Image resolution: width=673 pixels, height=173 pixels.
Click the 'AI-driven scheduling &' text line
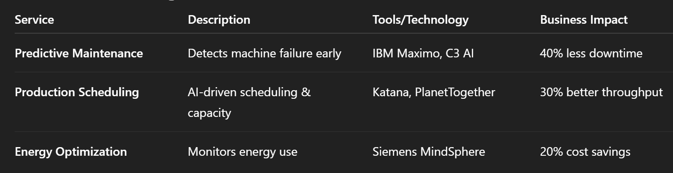click(249, 92)
